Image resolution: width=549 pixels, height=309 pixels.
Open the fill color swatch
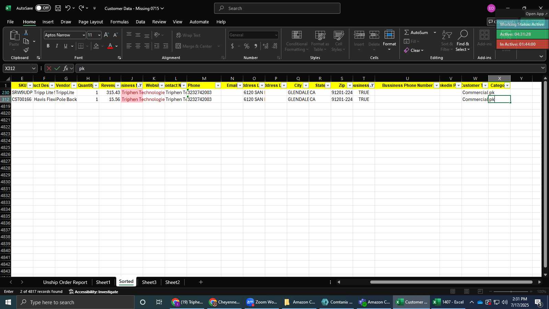(x=96, y=46)
